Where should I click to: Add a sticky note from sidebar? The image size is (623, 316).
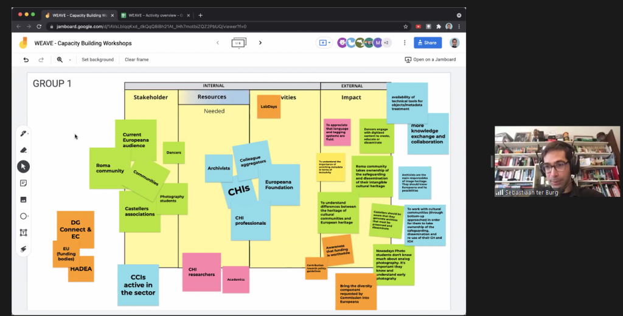[x=24, y=183]
